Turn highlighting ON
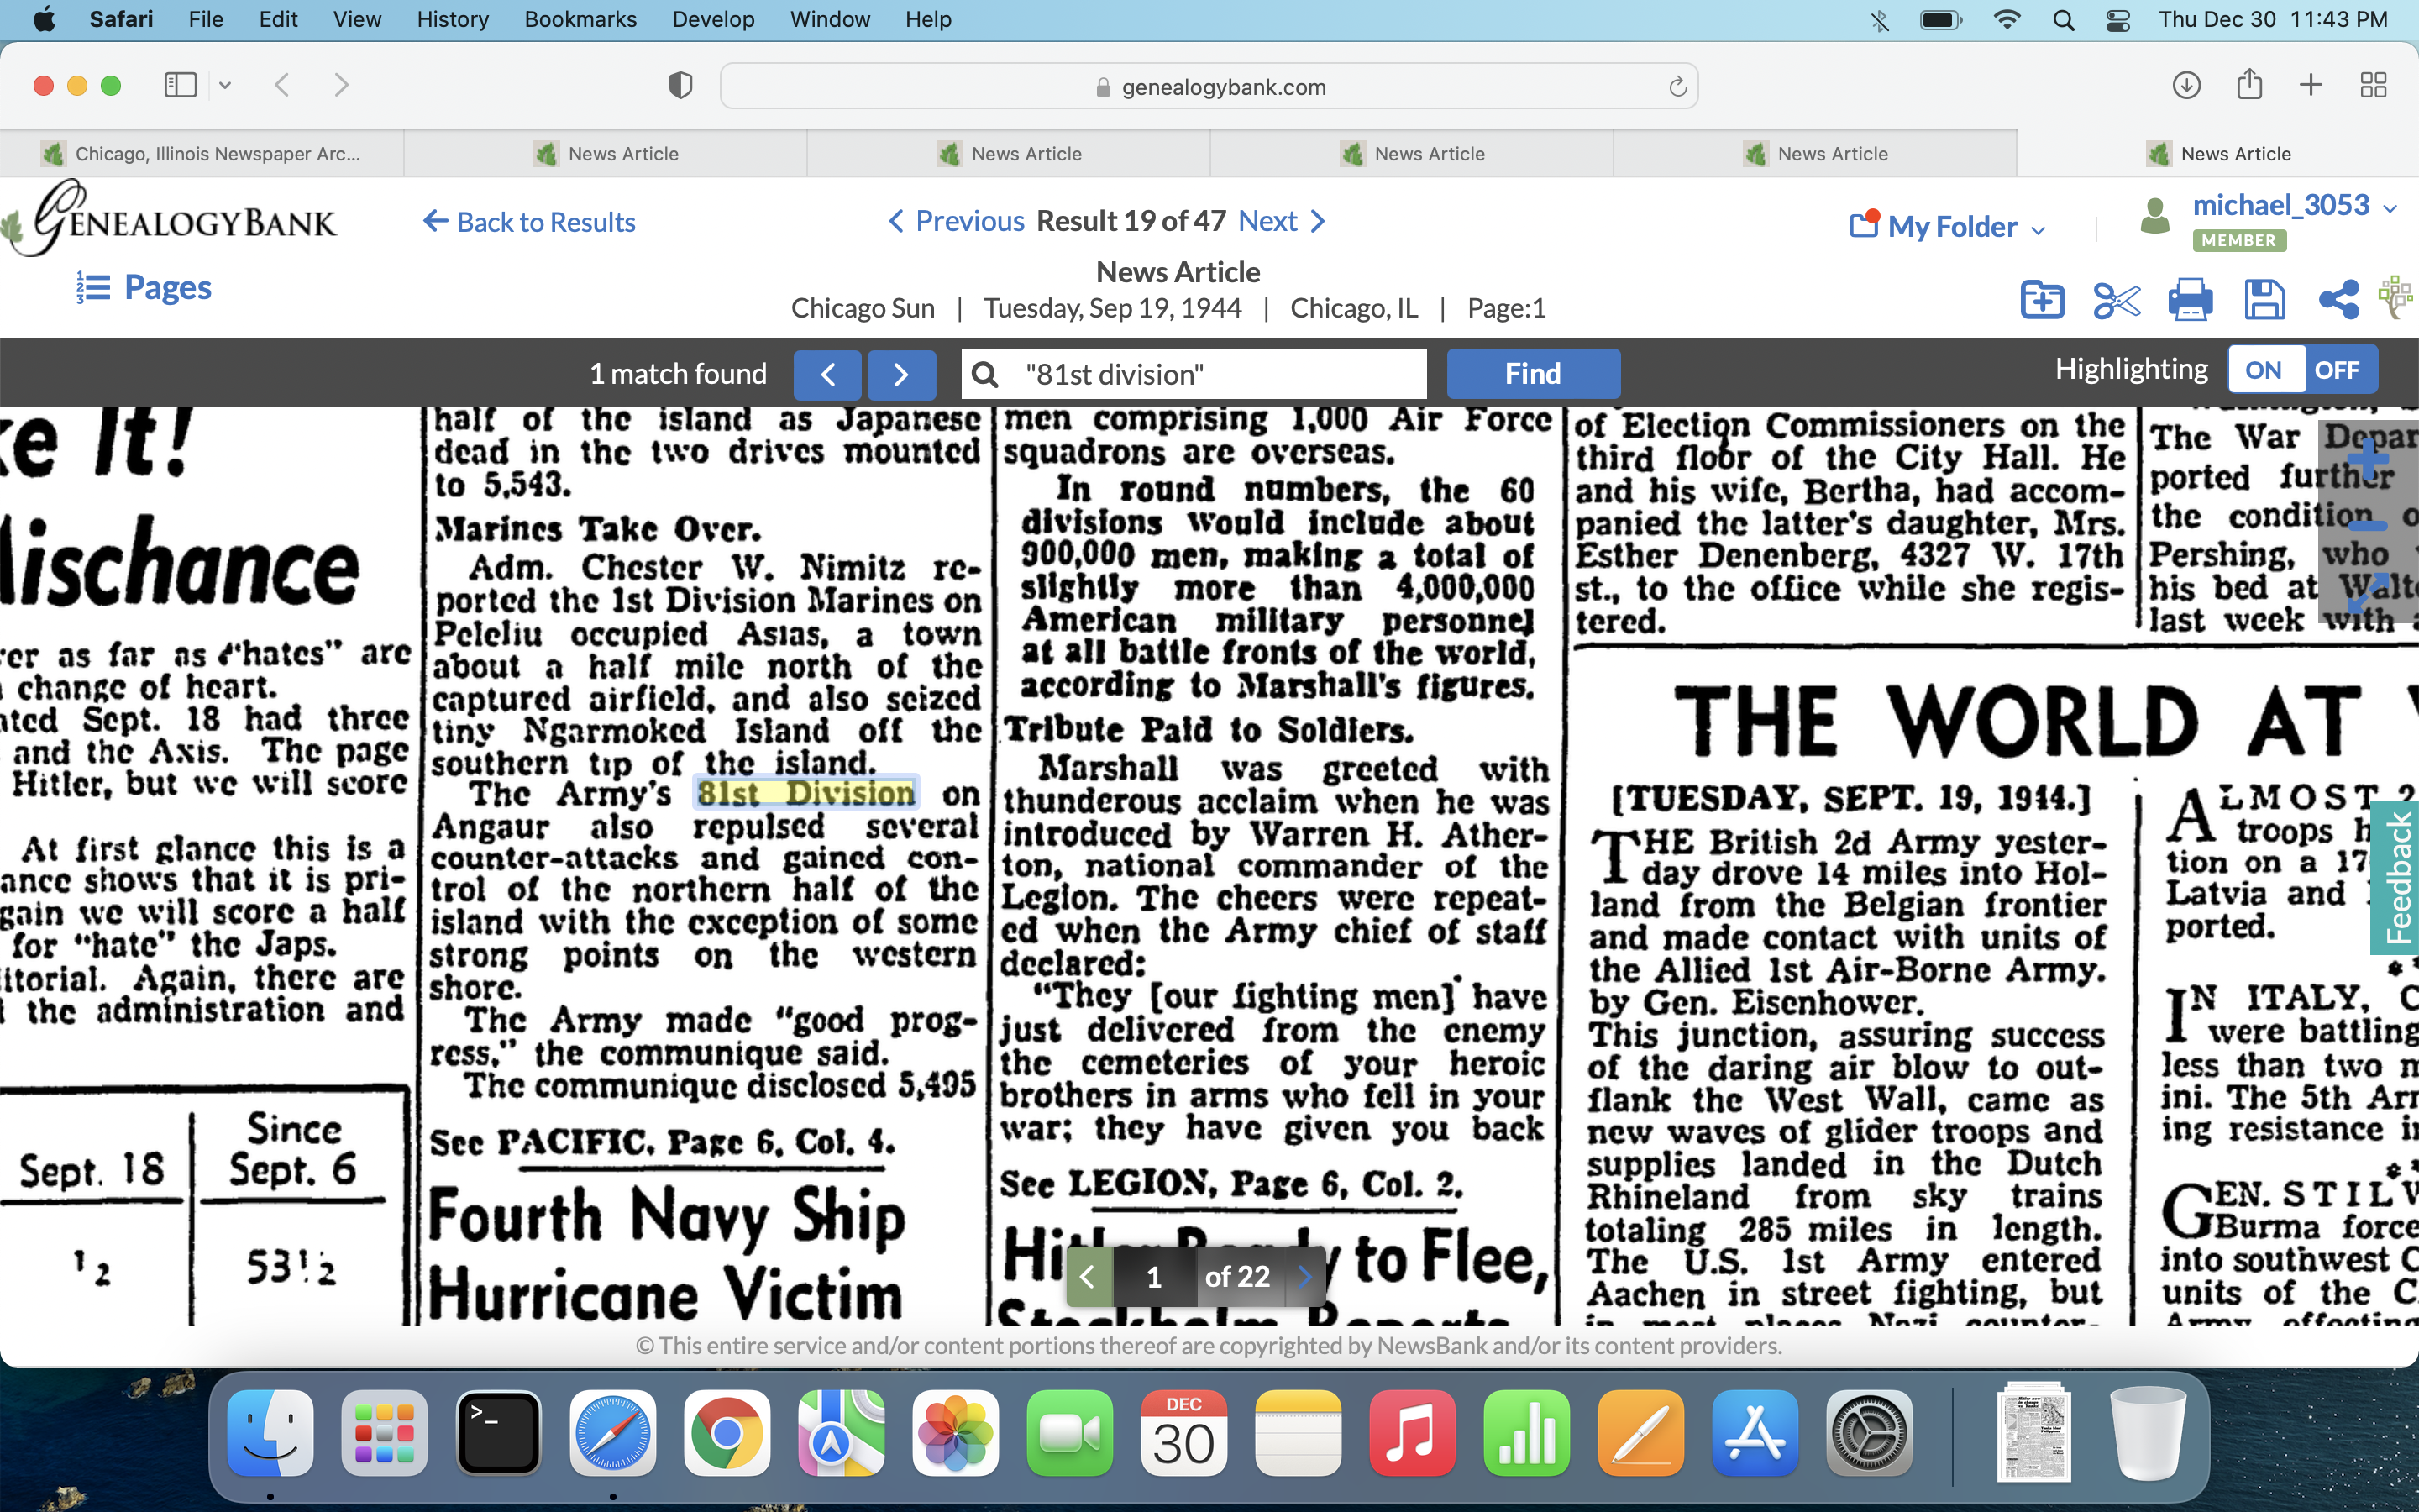This screenshot has height=1512, width=2419. coord(2264,370)
